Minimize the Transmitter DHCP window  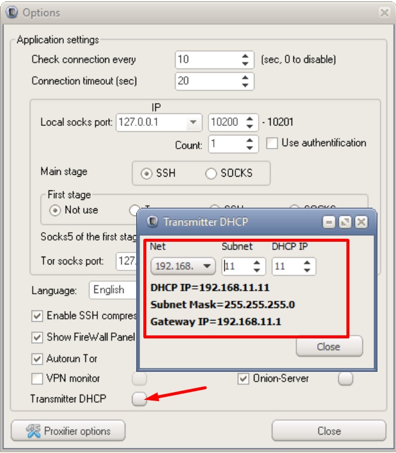(x=329, y=223)
